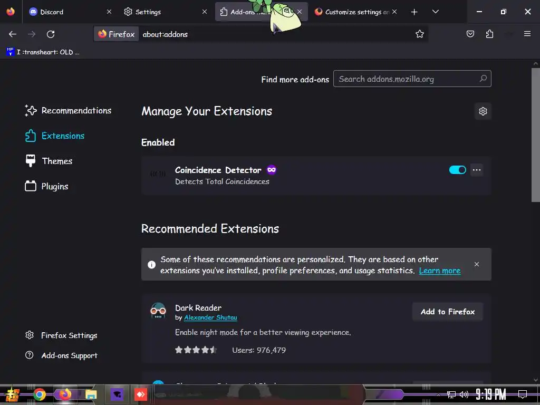The image size is (540, 405).
Task: List all tabs dropdown arrow
Action: (435, 12)
